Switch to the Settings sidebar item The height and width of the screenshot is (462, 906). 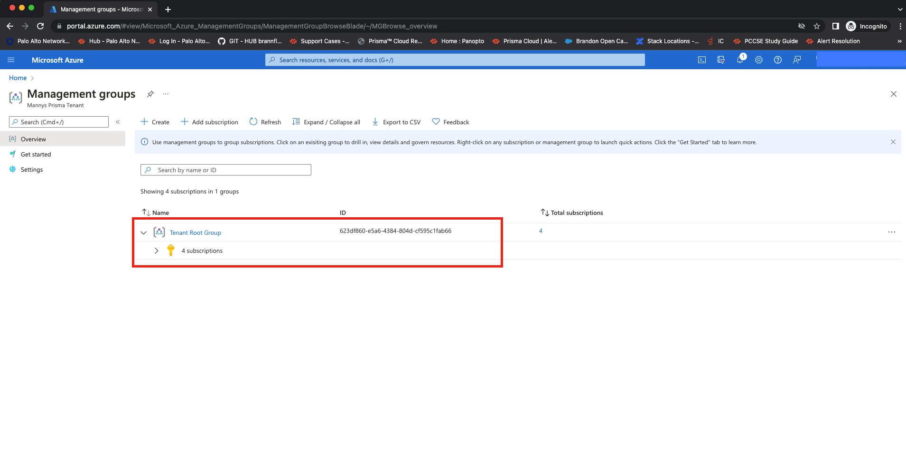pos(31,169)
